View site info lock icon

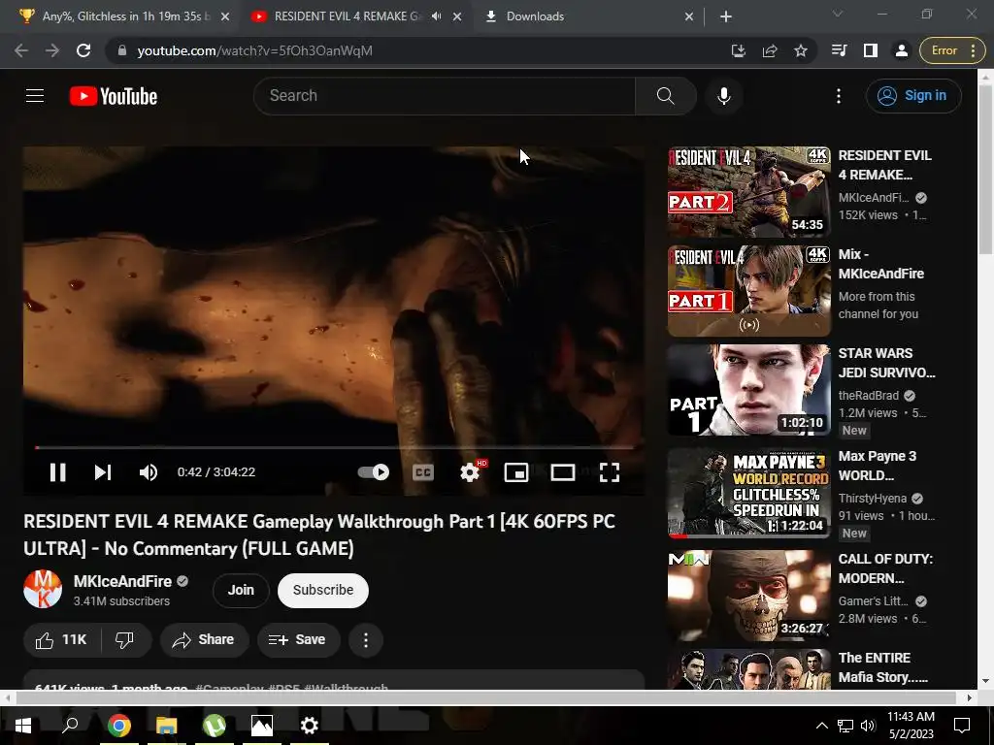point(121,50)
